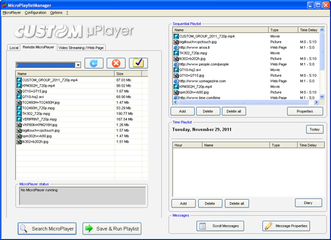Click web page icon beside http://www.ansa.it in playlist
The width and height of the screenshot is (331, 240).
coord(176,48)
